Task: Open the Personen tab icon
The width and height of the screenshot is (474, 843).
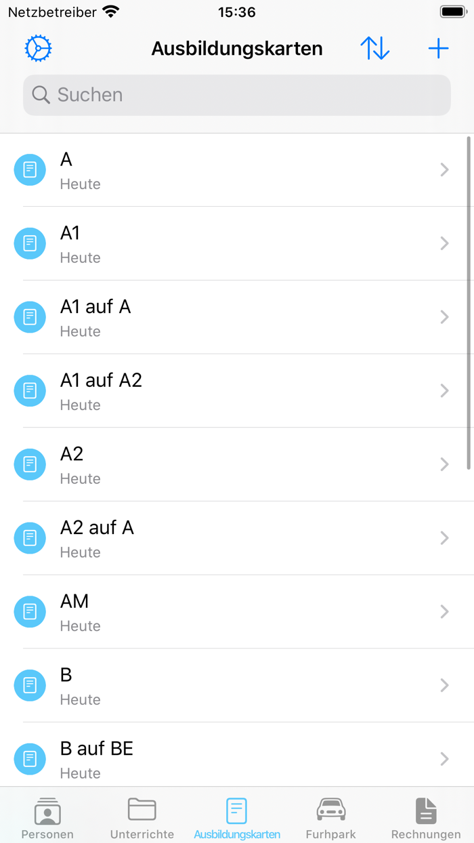Action: pyautogui.click(x=47, y=817)
